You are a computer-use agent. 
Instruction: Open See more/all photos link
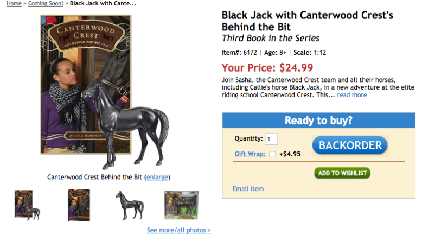pyautogui.click(x=178, y=230)
